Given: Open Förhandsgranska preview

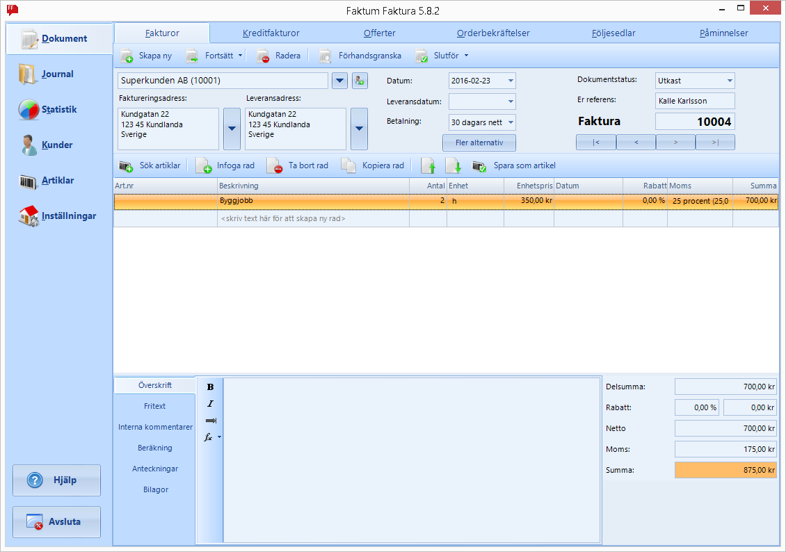Looking at the screenshot, I should (x=360, y=56).
